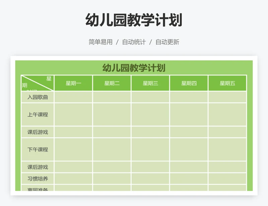Click the 下午课程 cell under 星期五
The image size is (268, 206).
click(227, 150)
